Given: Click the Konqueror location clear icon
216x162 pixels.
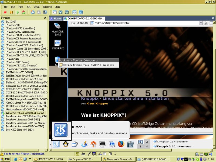Looking at the screenshot, I should click(x=73, y=23).
